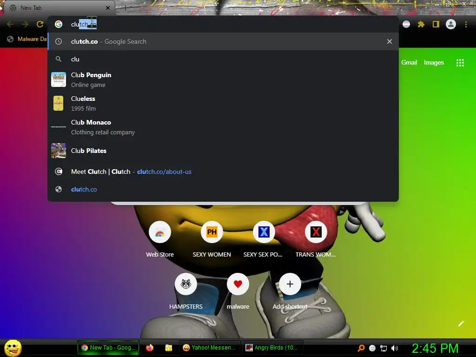
Task: Click the customize page pencil icon
Action: tap(461, 324)
